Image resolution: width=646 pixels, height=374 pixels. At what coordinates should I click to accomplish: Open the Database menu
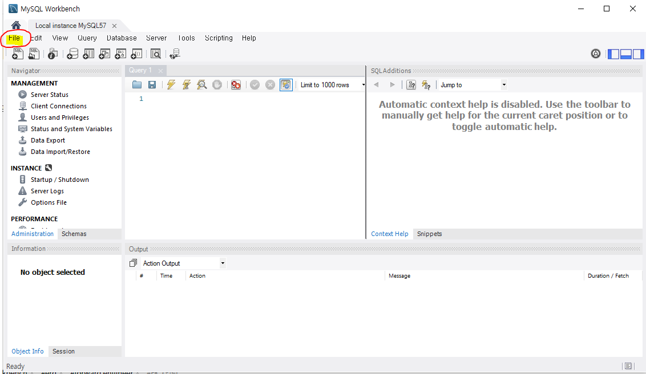coord(122,38)
